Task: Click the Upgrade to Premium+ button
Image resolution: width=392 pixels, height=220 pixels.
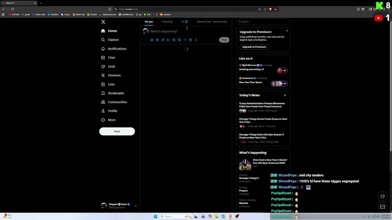Action: (x=254, y=47)
